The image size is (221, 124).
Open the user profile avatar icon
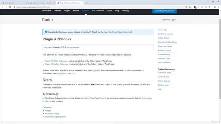[x=215, y=7]
